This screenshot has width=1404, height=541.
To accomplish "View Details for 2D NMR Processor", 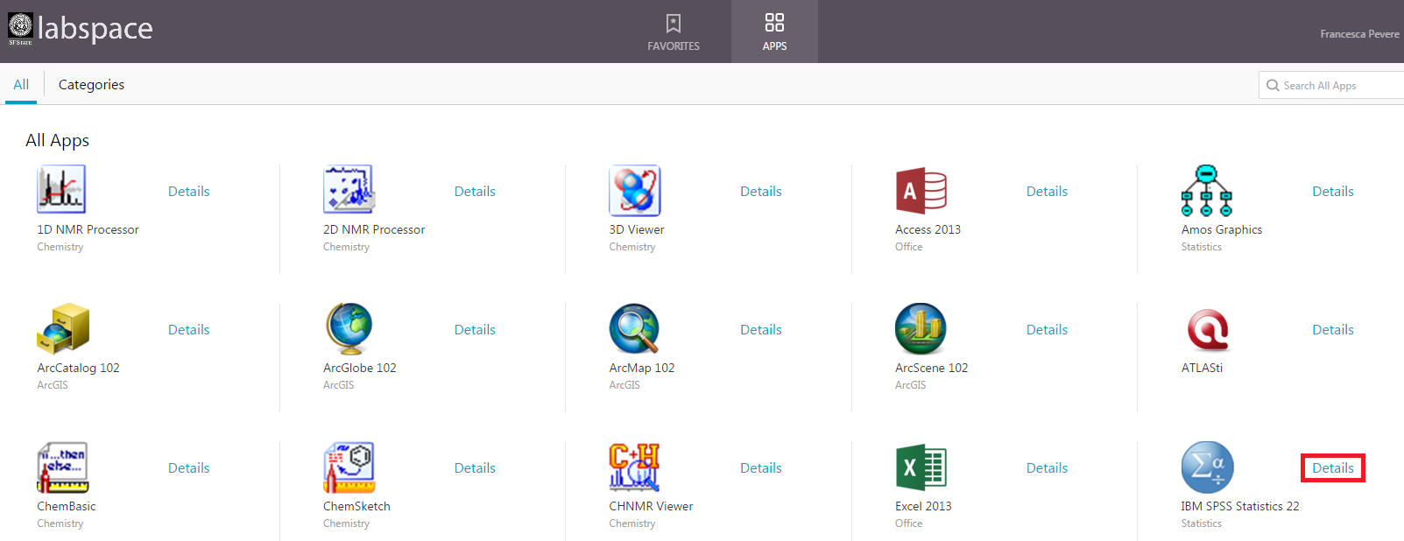I will (x=475, y=191).
